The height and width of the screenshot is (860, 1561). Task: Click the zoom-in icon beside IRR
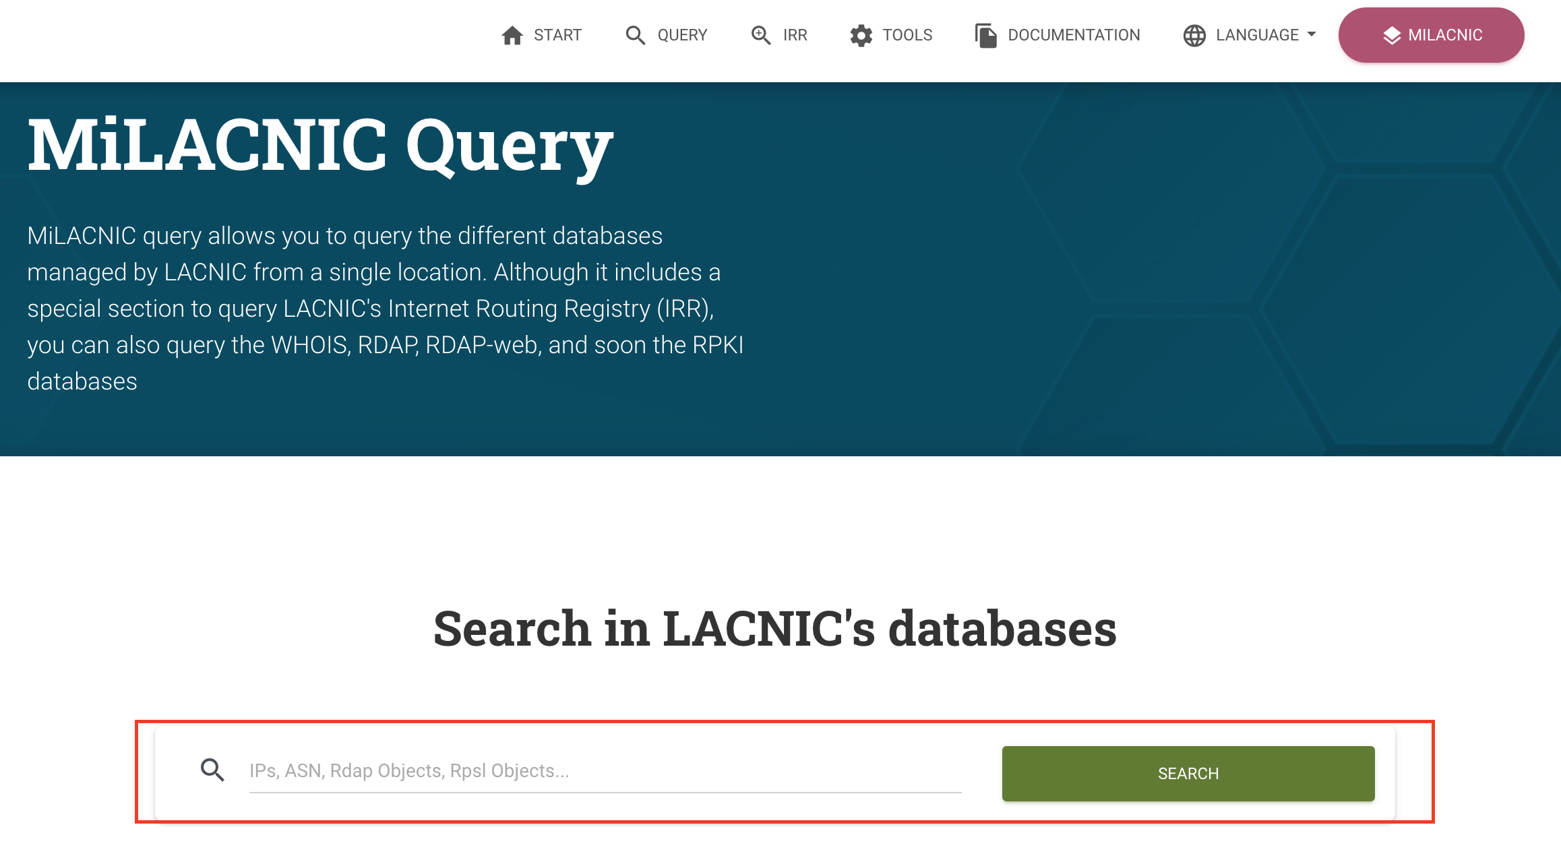click(761, 35)
